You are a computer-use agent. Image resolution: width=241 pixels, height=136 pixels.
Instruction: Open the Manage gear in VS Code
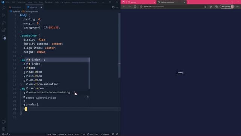(4, 129)
